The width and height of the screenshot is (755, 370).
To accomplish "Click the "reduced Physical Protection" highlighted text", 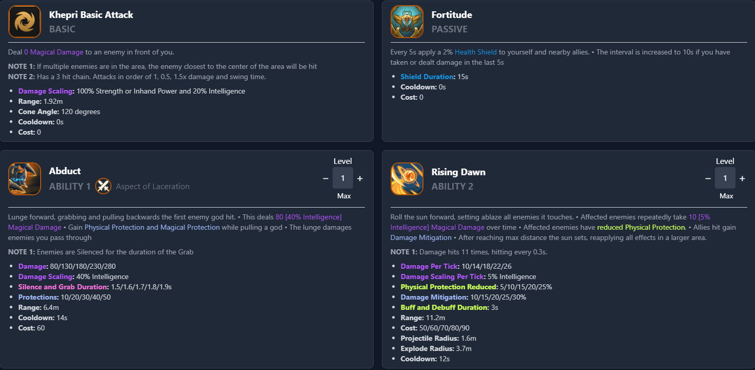I will [641, 227].
